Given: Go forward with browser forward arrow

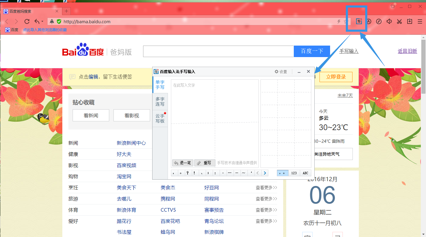Looking at the screenshot, I should click(16, 21).
